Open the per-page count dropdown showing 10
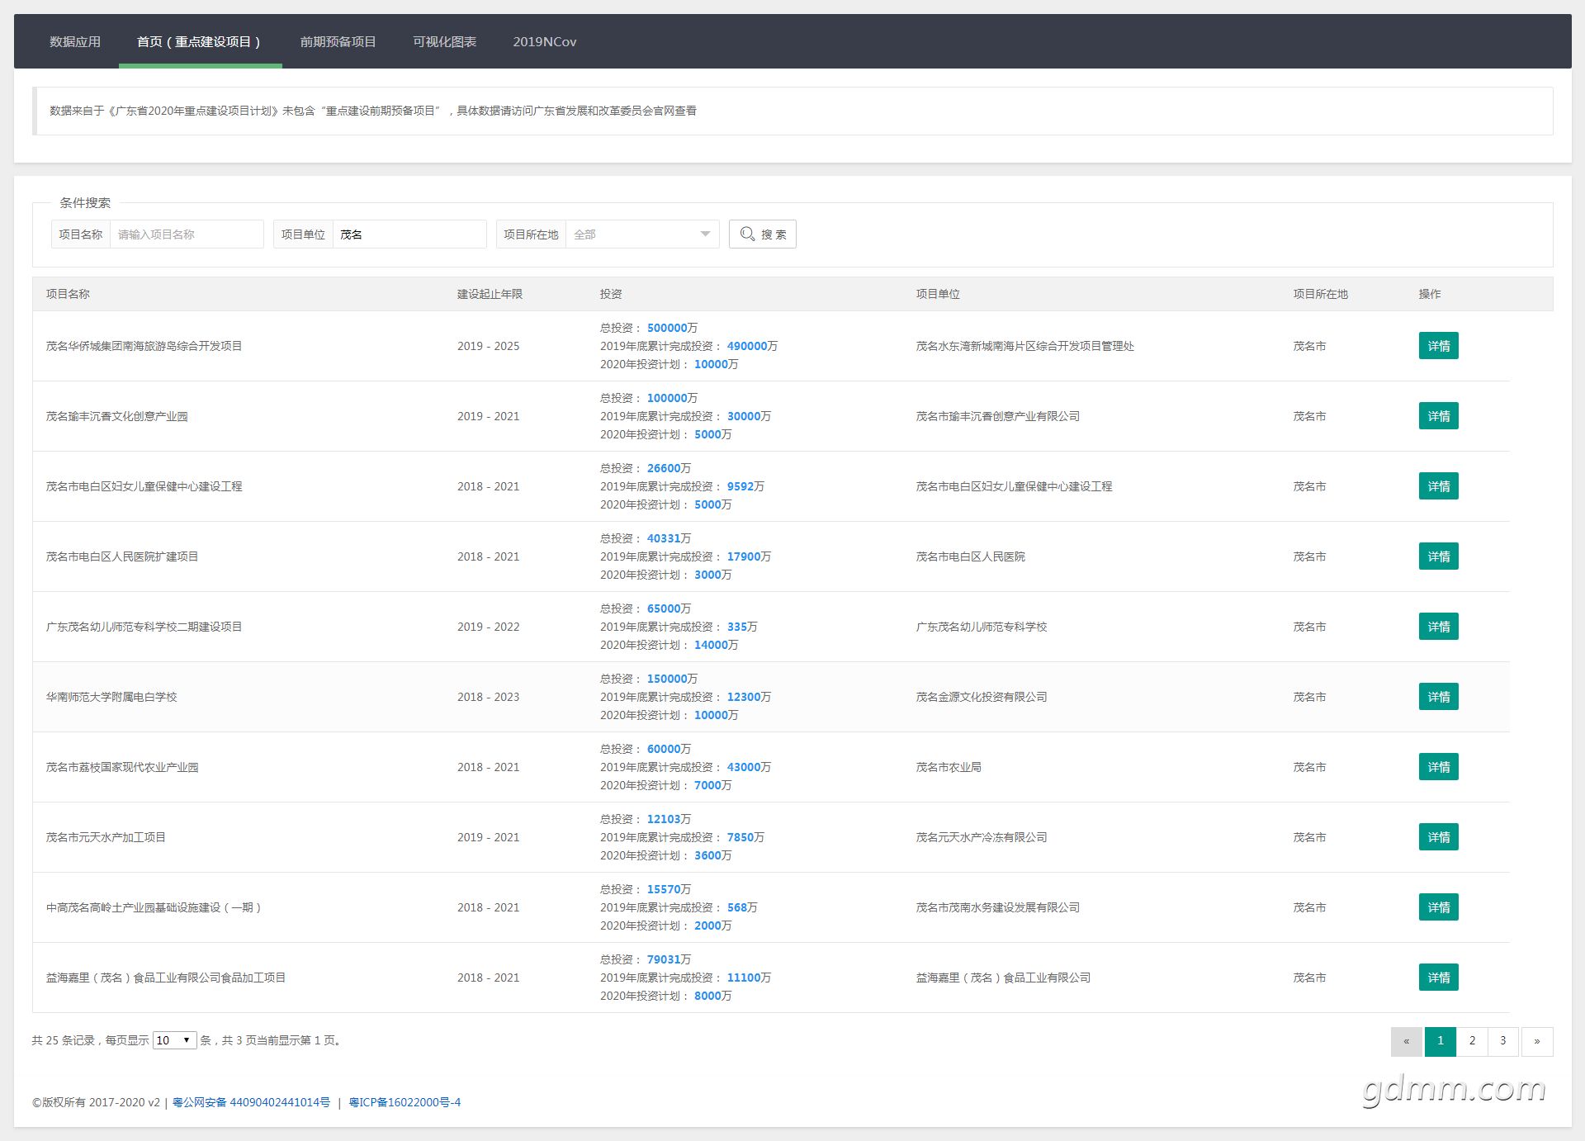This screenshot has height=1141, width=1585. tap(174, 1040)
